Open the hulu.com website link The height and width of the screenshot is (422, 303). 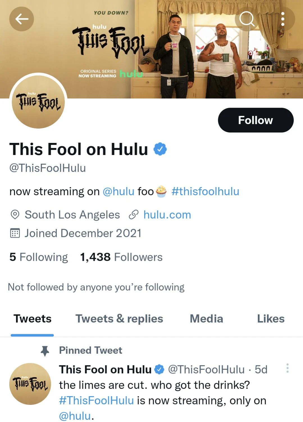click(x=167, y=215)
